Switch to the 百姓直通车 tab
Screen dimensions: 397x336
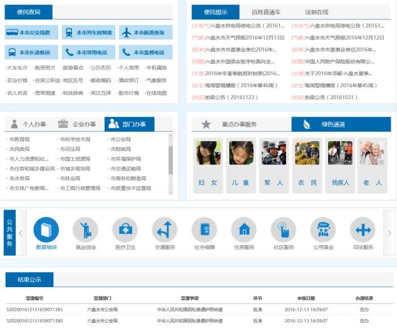tap(266, 12)
